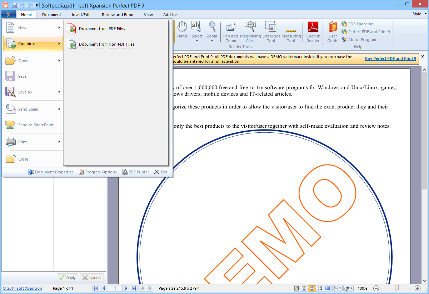
Task: Switch to the Insert/Edit tab
Action: point(81,15)
